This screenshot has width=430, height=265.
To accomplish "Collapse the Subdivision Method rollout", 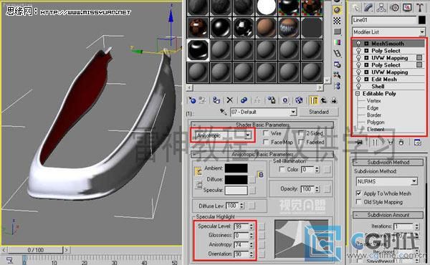I will [388, 163].
